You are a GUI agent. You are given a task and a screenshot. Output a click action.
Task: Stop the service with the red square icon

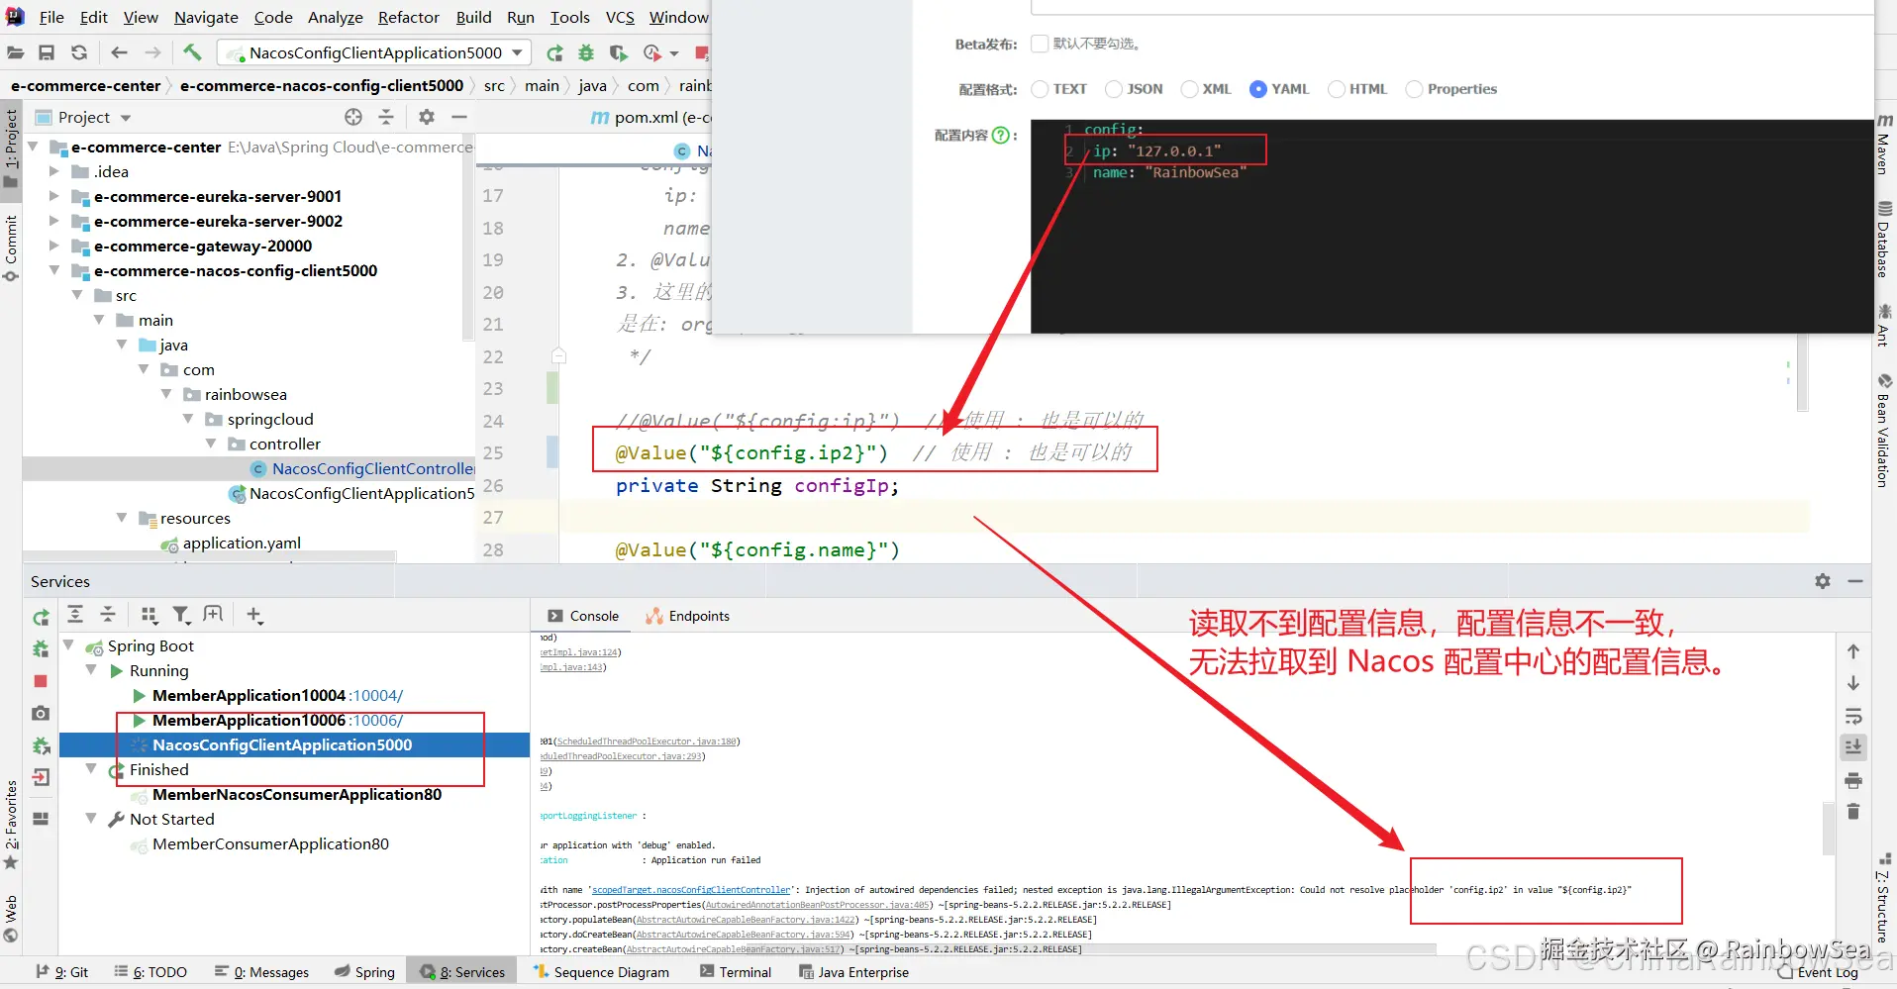[x=41, y=681]
